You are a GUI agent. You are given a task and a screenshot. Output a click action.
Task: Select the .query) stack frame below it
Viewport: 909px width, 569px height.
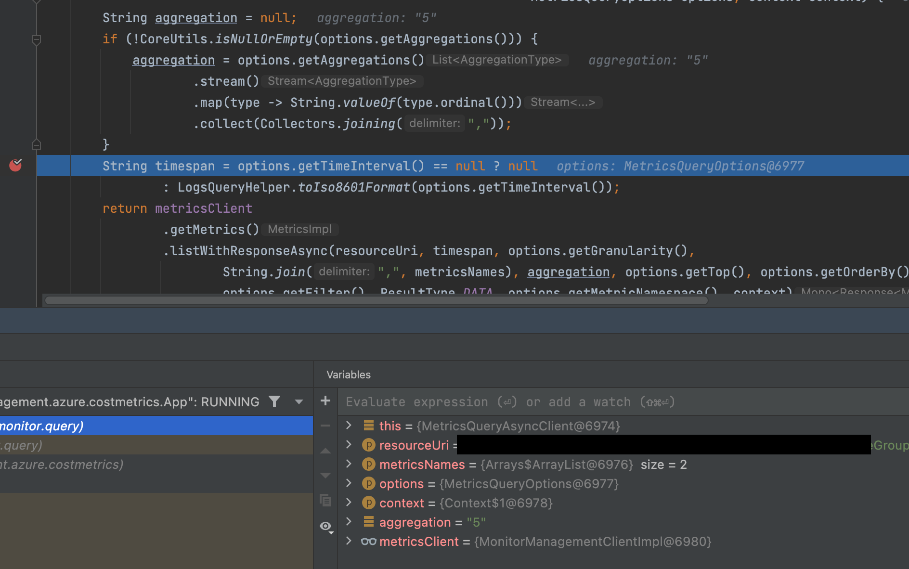[156, 445]
